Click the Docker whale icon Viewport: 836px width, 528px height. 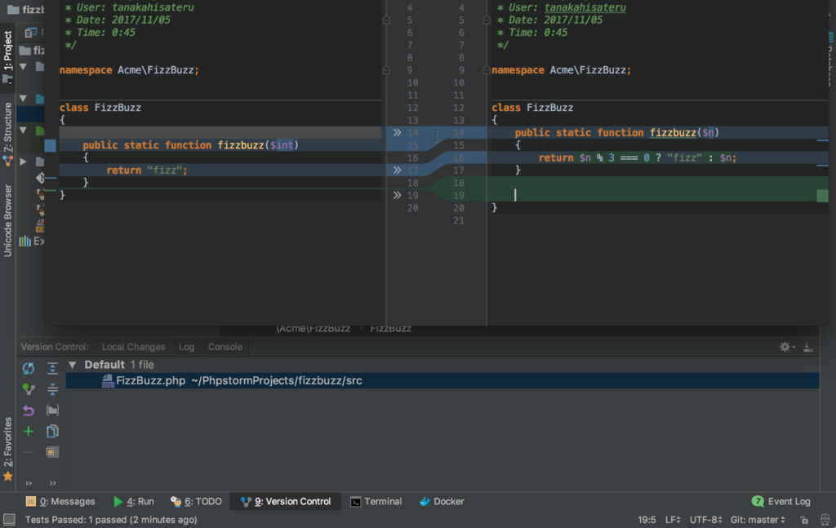(x=425, y=501)
